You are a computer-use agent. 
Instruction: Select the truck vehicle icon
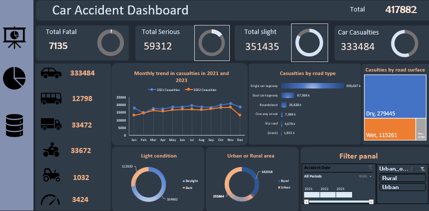(x=51, y=124)
